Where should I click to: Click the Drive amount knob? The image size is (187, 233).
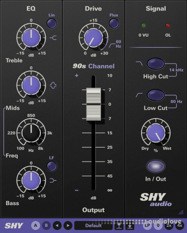tap(93, 38)
